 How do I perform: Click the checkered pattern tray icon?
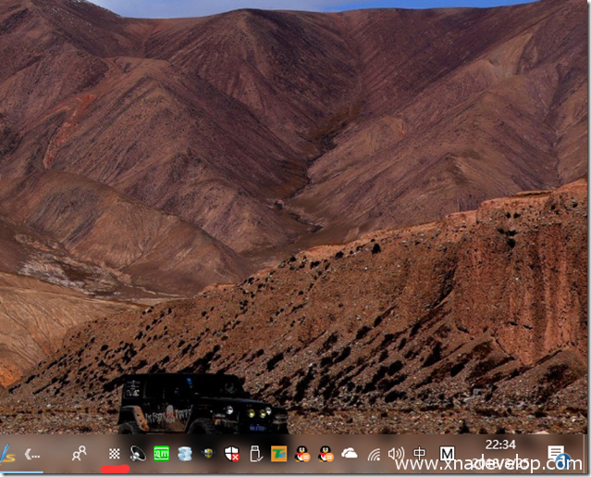click(x=115, y=454)
